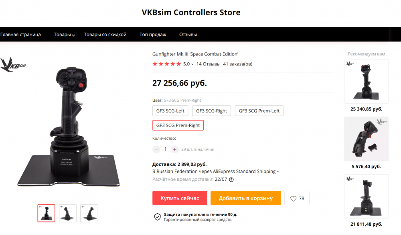Open the recommended item priced 5 576,40 руб.

coord(366,139)
